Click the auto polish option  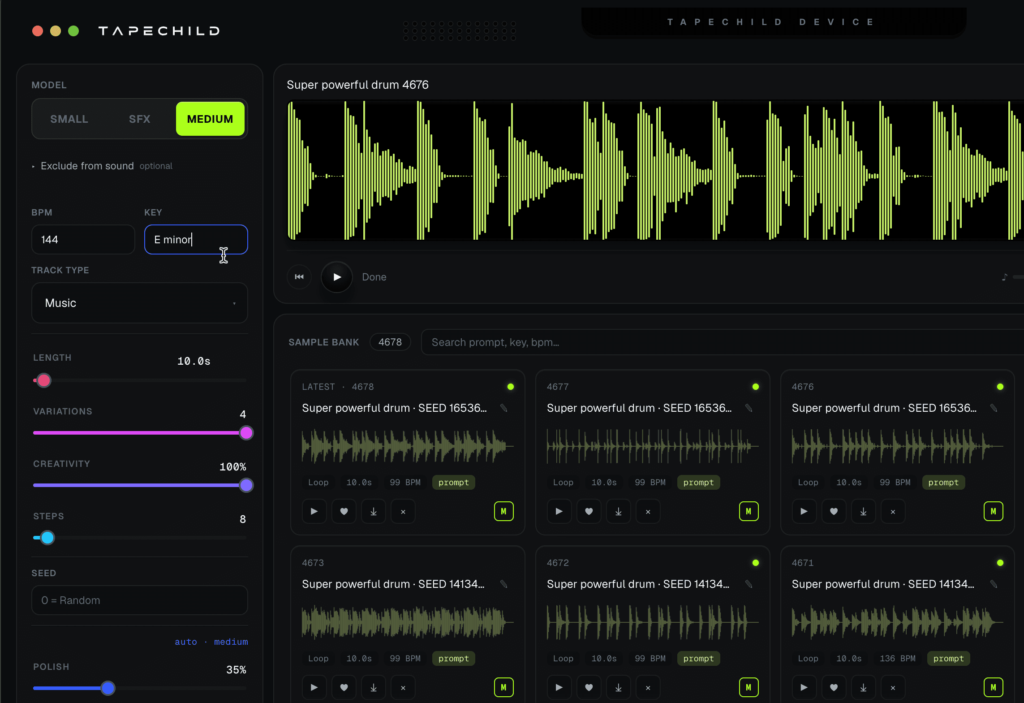pos(185,642)
